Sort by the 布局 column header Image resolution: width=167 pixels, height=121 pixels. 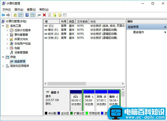(63, 21)
